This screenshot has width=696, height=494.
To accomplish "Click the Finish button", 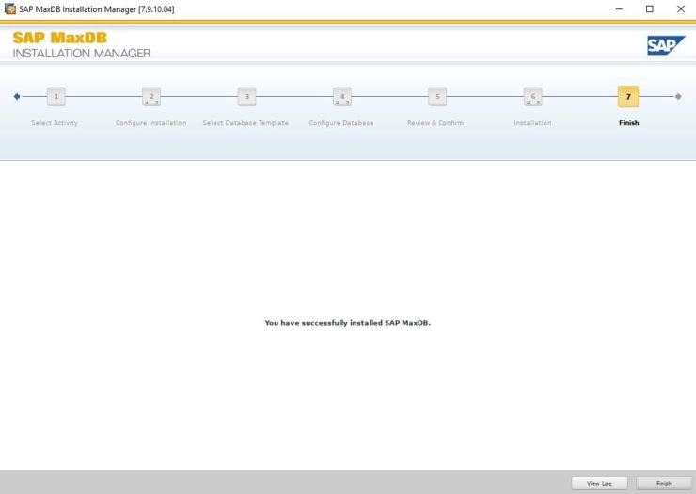I will 664,483.
